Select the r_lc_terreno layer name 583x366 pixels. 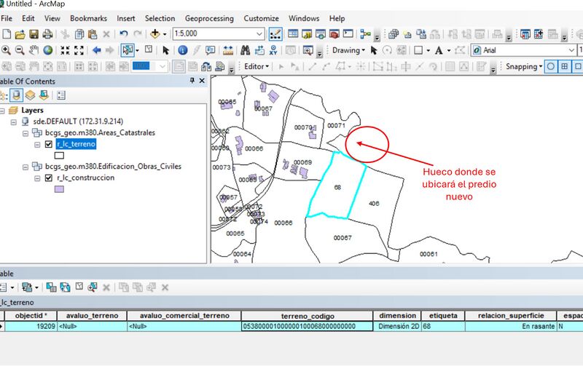(x=76, y=144)
